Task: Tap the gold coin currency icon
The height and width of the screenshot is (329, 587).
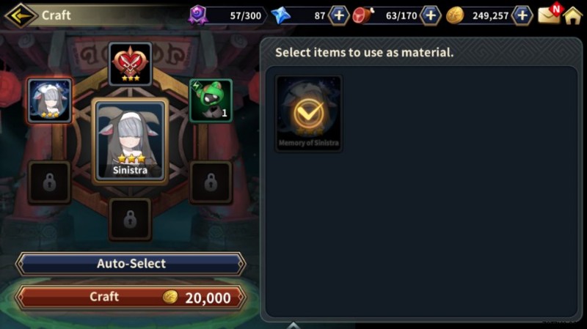Action: pos(455,15)
